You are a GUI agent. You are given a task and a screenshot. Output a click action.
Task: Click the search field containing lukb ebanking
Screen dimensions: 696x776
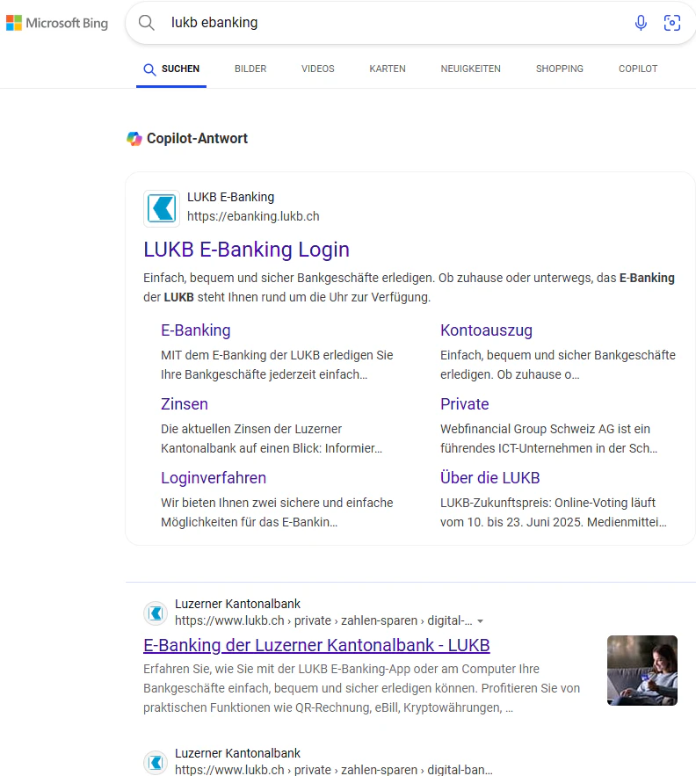(396, 23)
